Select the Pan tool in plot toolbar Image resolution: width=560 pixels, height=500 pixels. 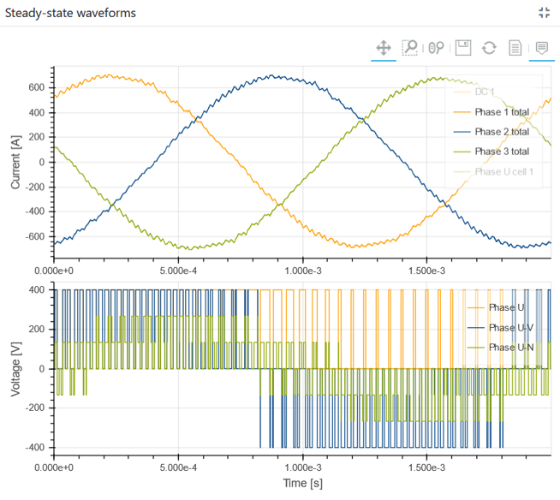point(384,47)
